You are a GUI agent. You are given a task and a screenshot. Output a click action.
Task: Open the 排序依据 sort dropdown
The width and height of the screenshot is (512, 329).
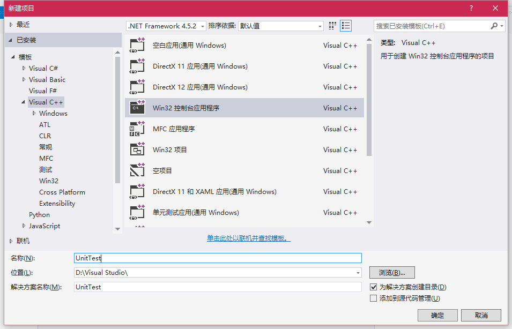coord(281,26)
